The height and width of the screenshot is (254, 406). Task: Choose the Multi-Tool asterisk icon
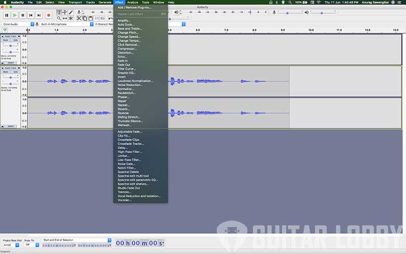71,18
